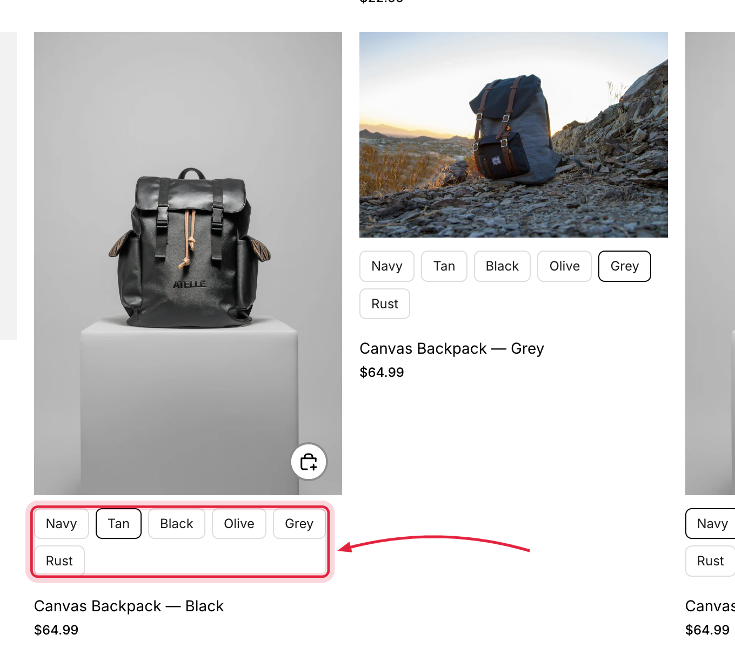Choose Black option under Black backpack

[177, 524]
